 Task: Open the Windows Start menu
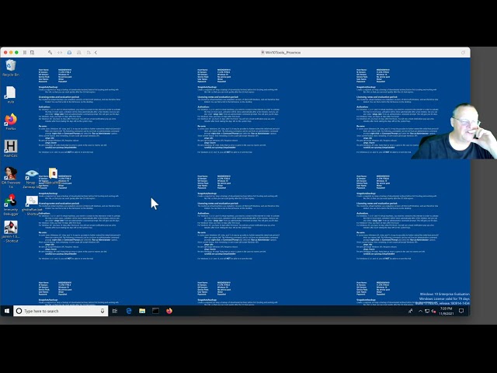[7, 311]
